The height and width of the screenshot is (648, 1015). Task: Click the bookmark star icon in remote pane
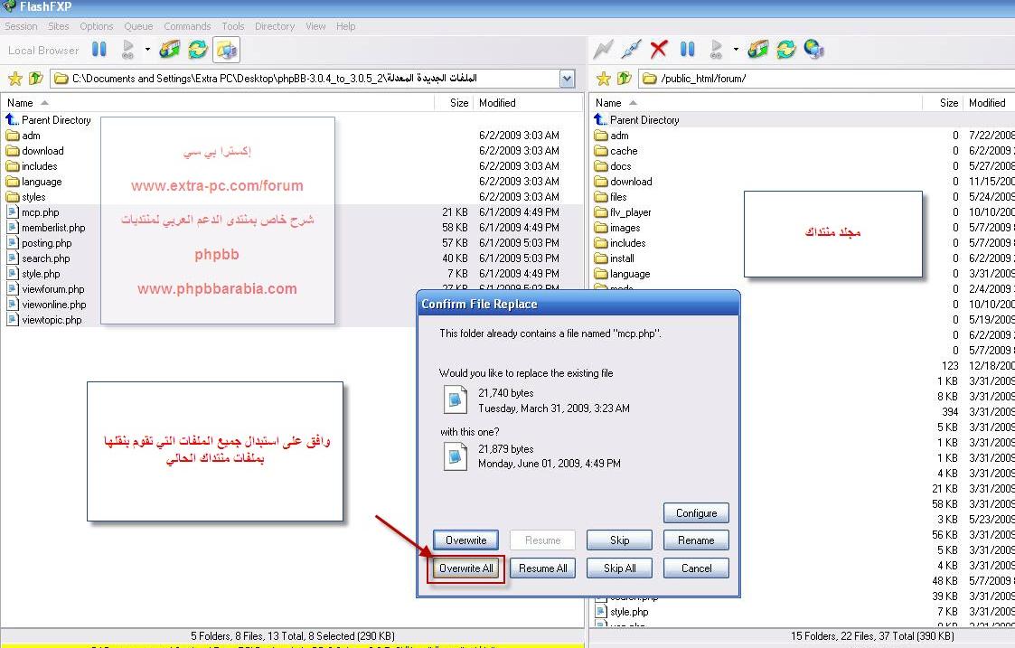(603, 79)
